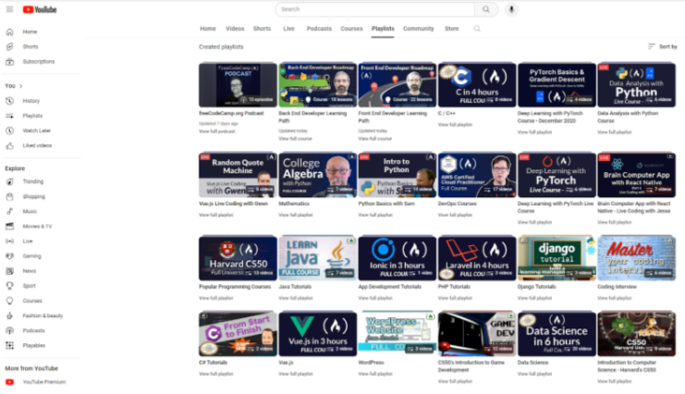Click the PHP Tutorials playlist title
Image resolution: width=685 pixels, height=394 pixels.
(x=454, y=287)
